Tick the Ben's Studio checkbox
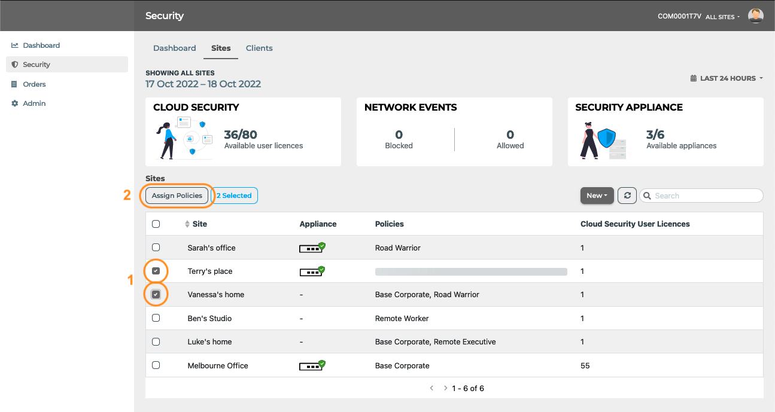This screenshot has height=412, width=775. pyautogui.click(x=156, y=318)
